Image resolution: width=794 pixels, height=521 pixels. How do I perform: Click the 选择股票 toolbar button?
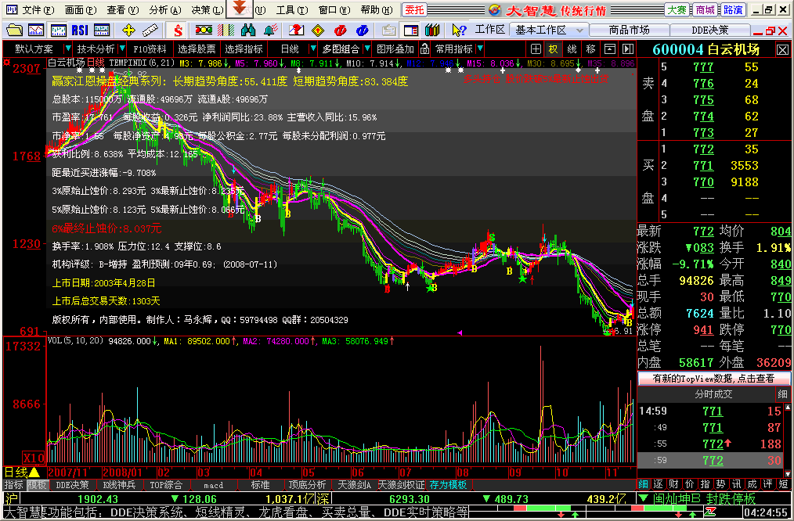pos(197,49)
